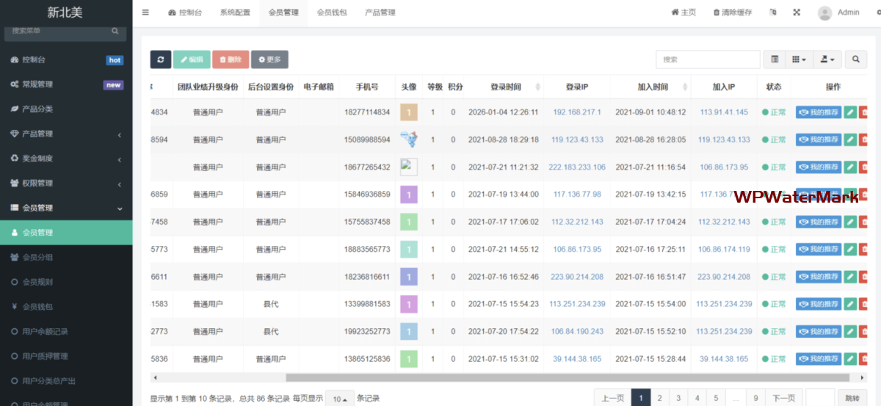
Task: Open the rows-per-page dropdown showing 10
Action: [339, 399]
